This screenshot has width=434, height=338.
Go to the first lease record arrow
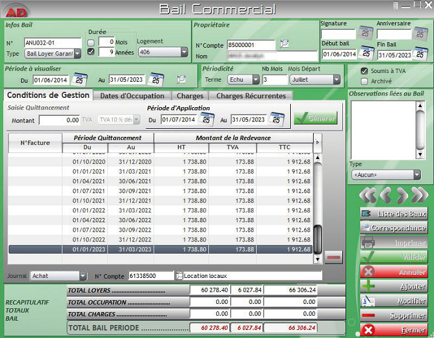pos(368,196)
